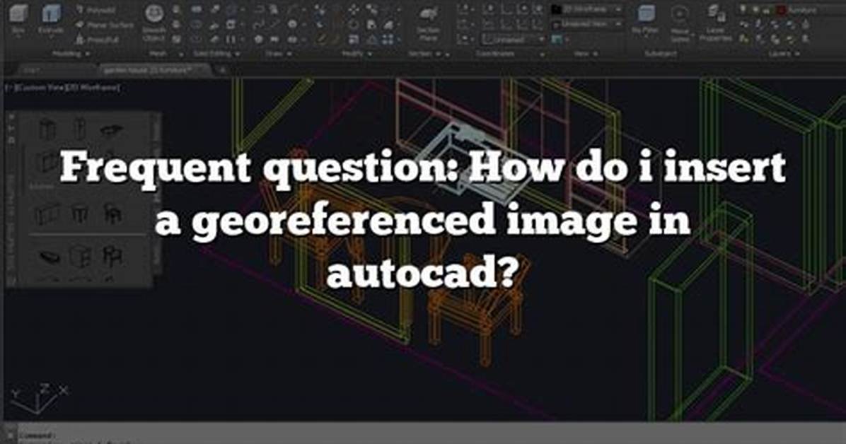846x444 pixels.
Task: Choose the Planar Surface tool
Action: pos(105,25)
